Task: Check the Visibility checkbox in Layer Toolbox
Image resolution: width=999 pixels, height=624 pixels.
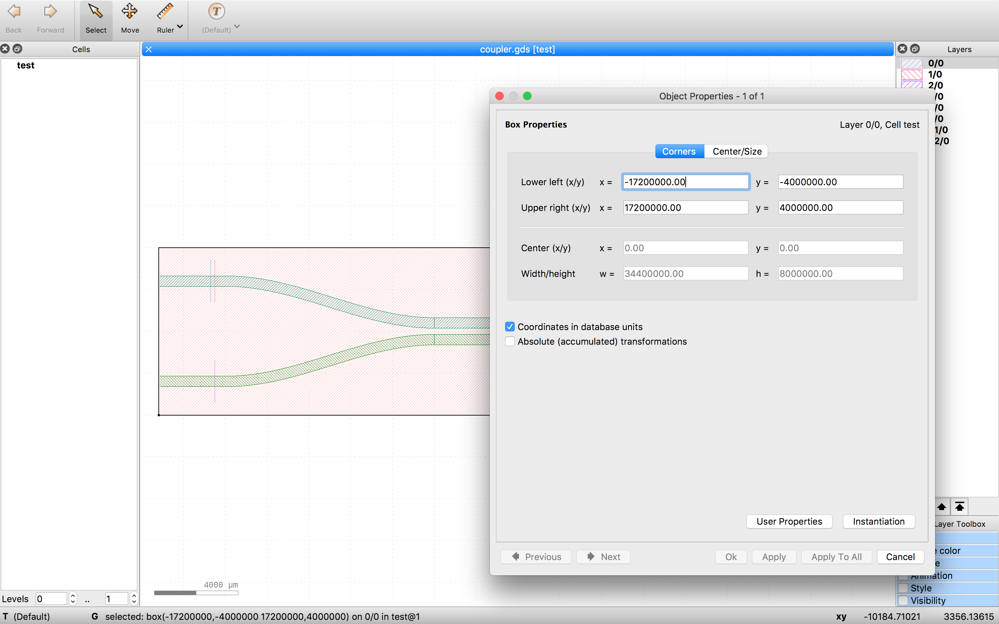Action: 903,600
